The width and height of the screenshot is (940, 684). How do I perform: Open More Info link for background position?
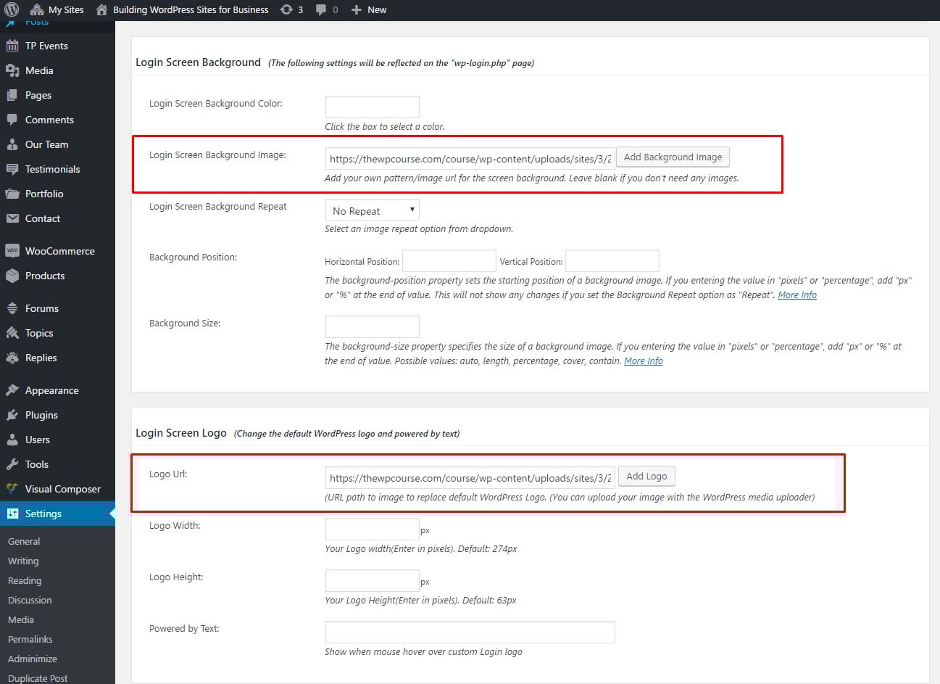796,295
